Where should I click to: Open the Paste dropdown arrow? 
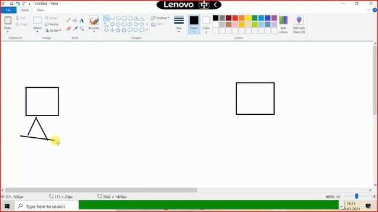(x=8, y=32)
